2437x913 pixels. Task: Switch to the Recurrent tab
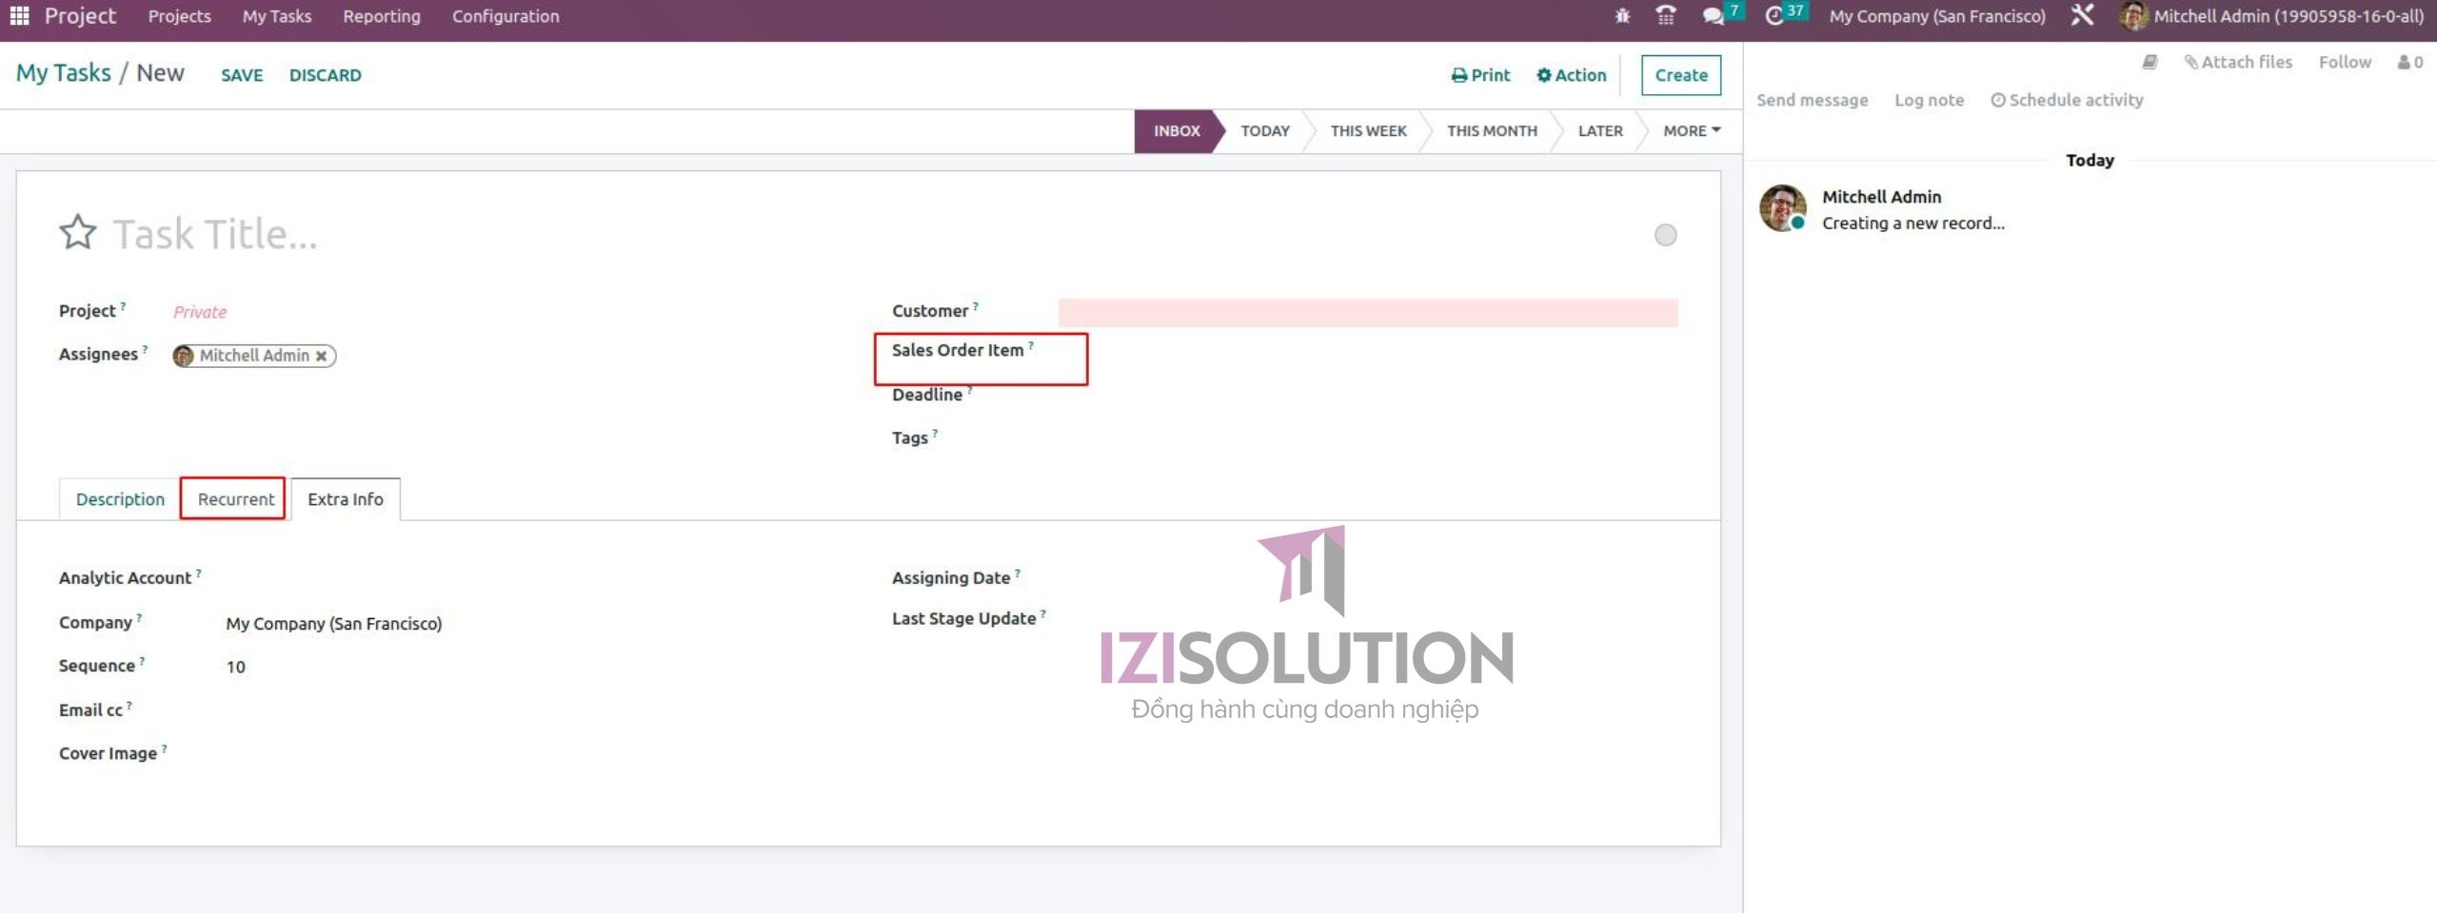(x=233, y=498)
